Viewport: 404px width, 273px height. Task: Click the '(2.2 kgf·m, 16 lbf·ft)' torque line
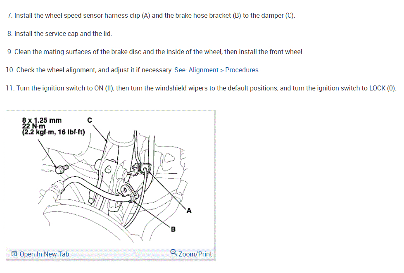click(x=53, y=132)
